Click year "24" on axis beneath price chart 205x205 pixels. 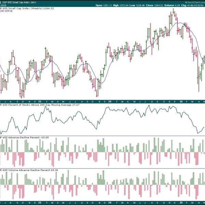tap(110, 102)
